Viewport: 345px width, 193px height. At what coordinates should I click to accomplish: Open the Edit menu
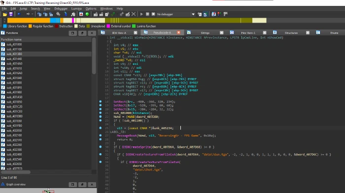(x=13, y=8)
